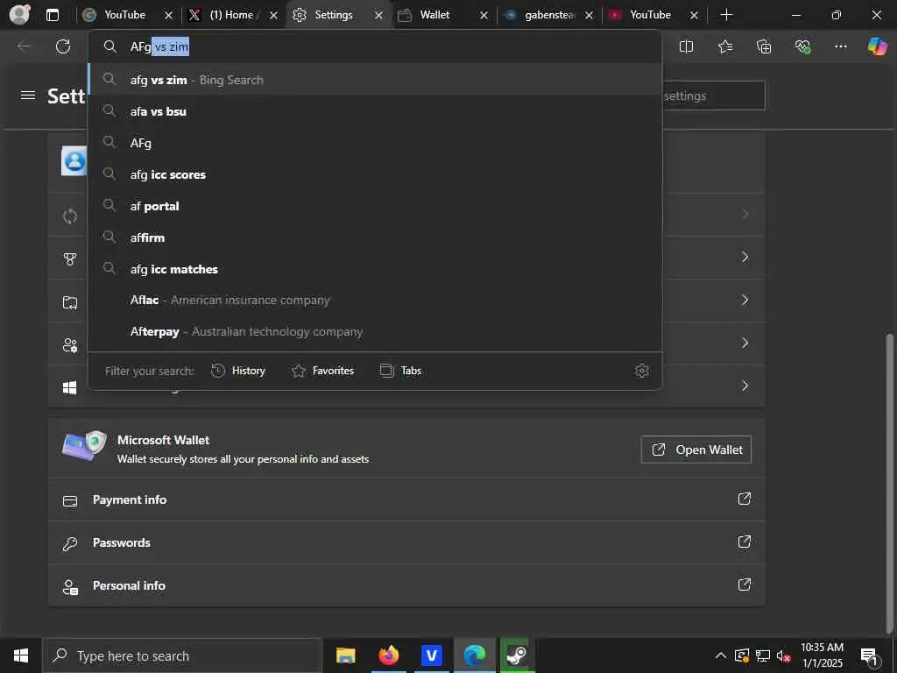This screenshot has height=673, width=897.
Task: Select the AFg suggestion
Action: pyautogui.click(x=375, y=143)
